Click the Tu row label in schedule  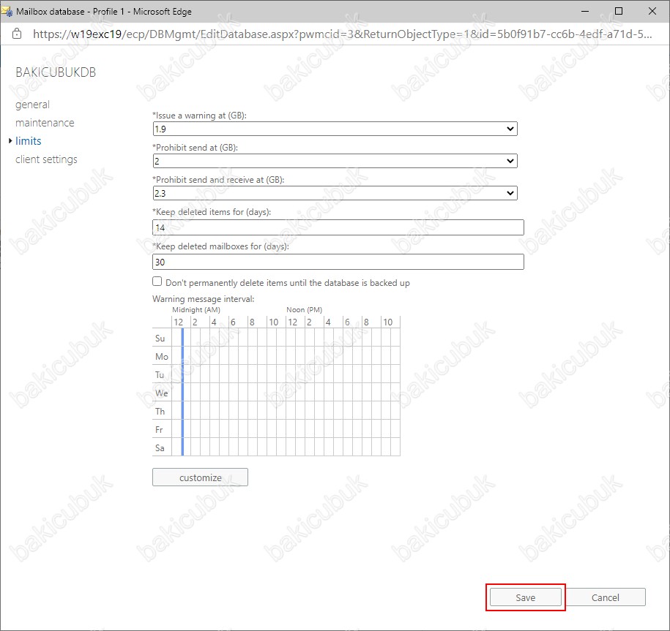coord(160,374)
